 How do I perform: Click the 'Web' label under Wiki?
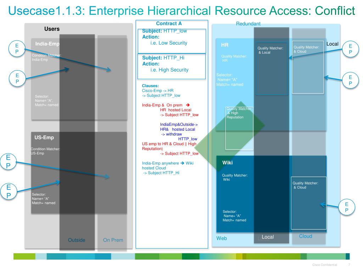coord(222,238)
